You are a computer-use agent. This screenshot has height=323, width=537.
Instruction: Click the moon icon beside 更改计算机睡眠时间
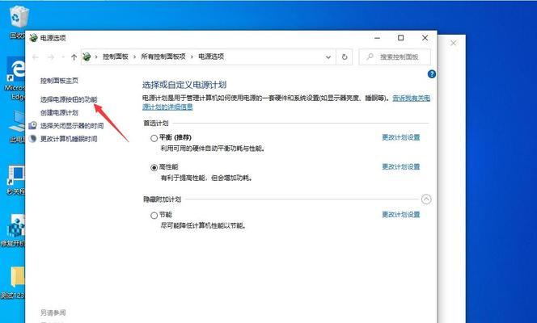click(x=32, y=138)
